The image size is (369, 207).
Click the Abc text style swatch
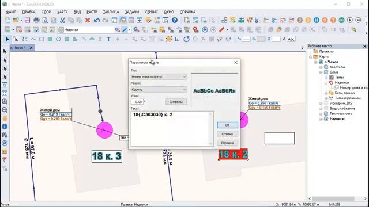point(291,39)
